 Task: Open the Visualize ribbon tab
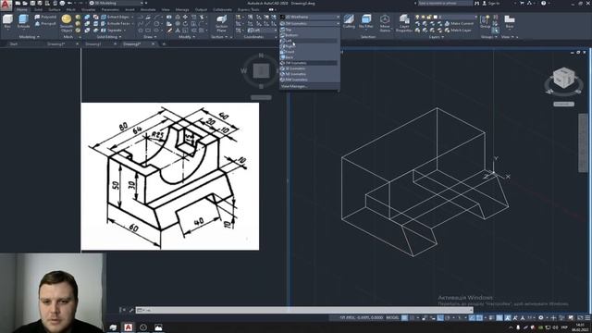coord(89,9)
